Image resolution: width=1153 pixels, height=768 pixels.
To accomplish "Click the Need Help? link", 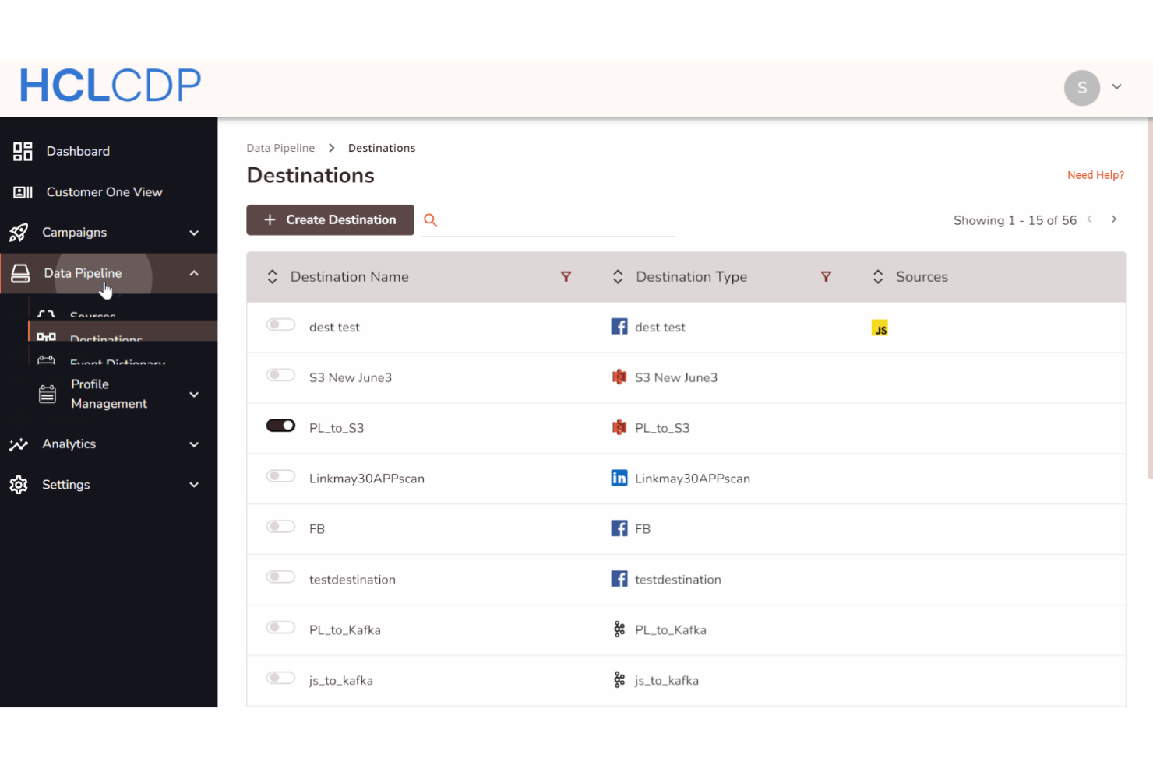I will pyautogui.click(x=1095, y=174).
